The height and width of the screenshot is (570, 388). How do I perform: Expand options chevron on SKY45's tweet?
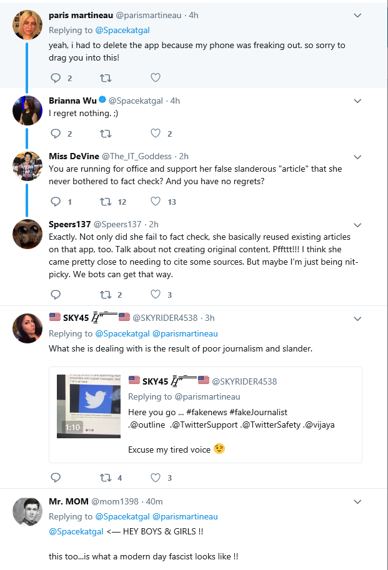[357, 318]
